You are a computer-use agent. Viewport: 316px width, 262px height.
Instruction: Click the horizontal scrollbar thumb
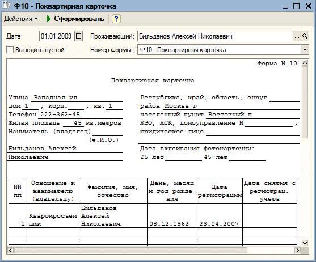coord(130,250)
